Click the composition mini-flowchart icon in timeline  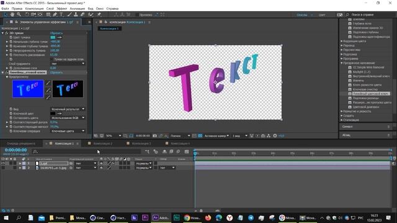(x=147, y=151)
